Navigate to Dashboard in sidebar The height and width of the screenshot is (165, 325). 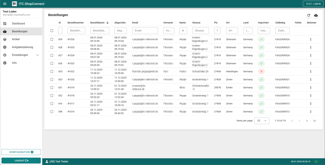tap(18, 24)
